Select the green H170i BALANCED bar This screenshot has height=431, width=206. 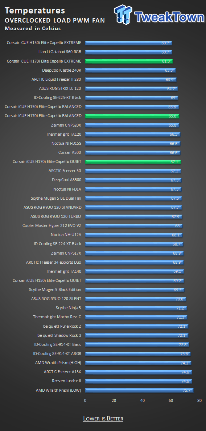[132, 116]
